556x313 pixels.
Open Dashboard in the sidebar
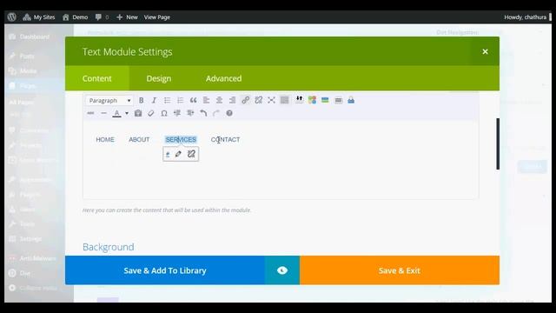click(x=35, y=37)
